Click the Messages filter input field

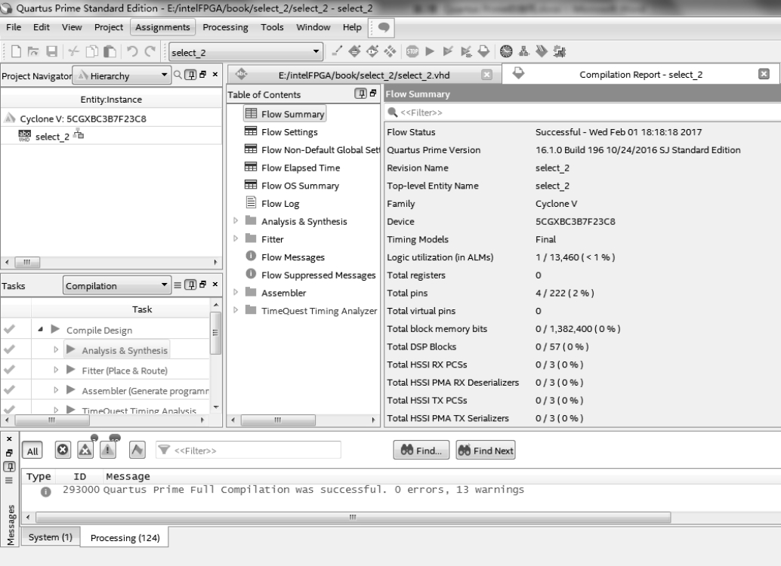(x=248, y=451)
